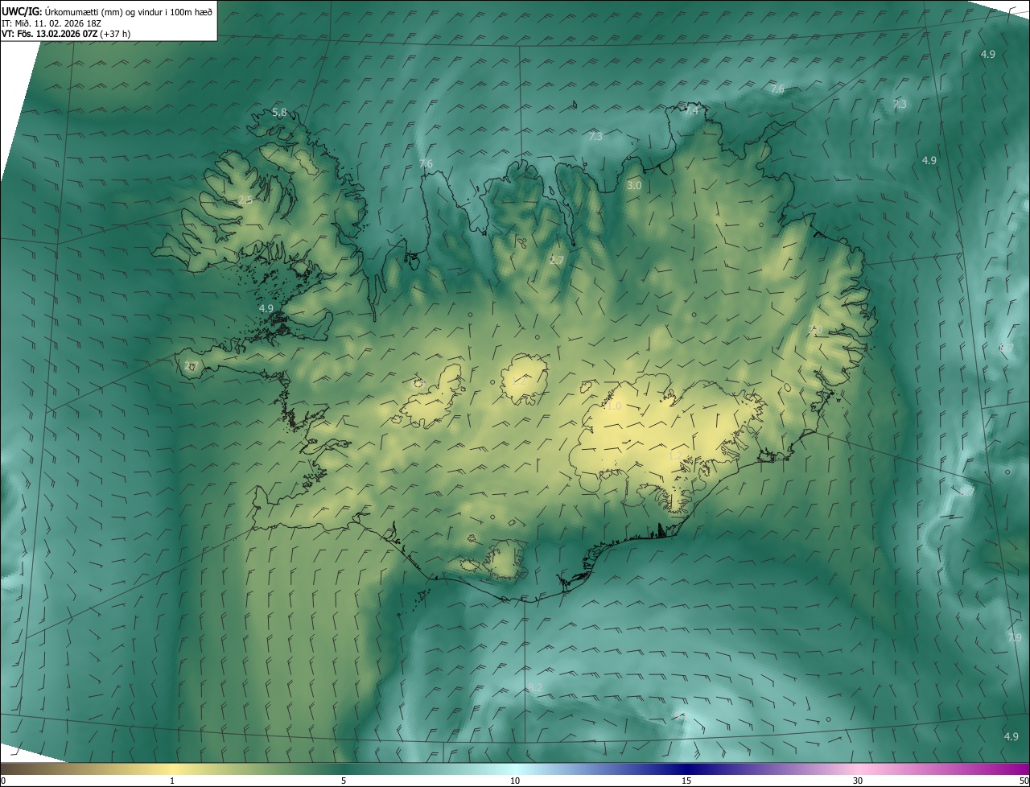Click the valid time line 'VT: Fös. 13.02.2026 07Z (+37 h)'
This screenshot has height=787, width=1030.
(66, 34)
